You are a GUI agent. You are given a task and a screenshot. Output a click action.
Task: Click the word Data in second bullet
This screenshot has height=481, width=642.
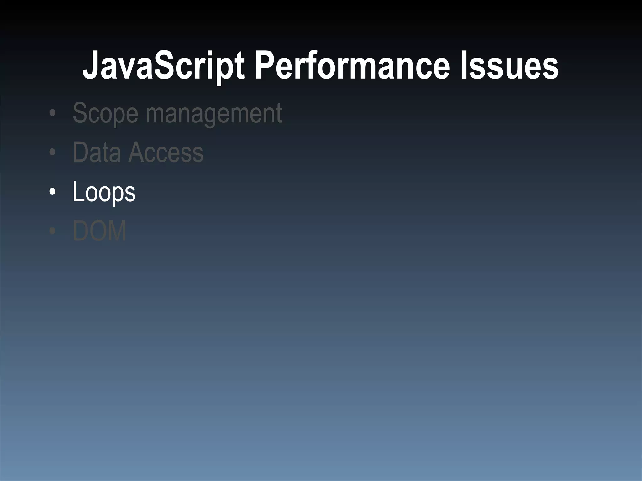point(97,153)
